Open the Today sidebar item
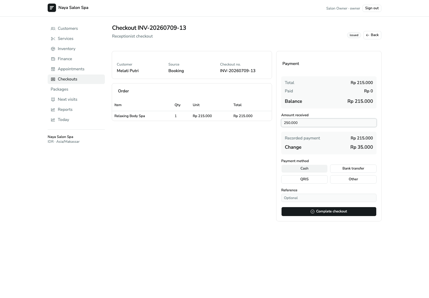Image resolution: width=429 pixels, height=298 pixels. click(x=76, y=120)
